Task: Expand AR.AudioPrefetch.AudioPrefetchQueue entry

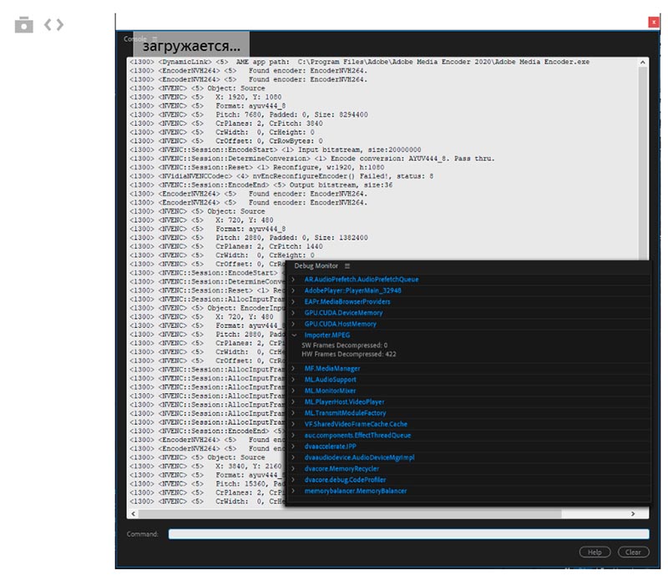Action: [293, 279]
